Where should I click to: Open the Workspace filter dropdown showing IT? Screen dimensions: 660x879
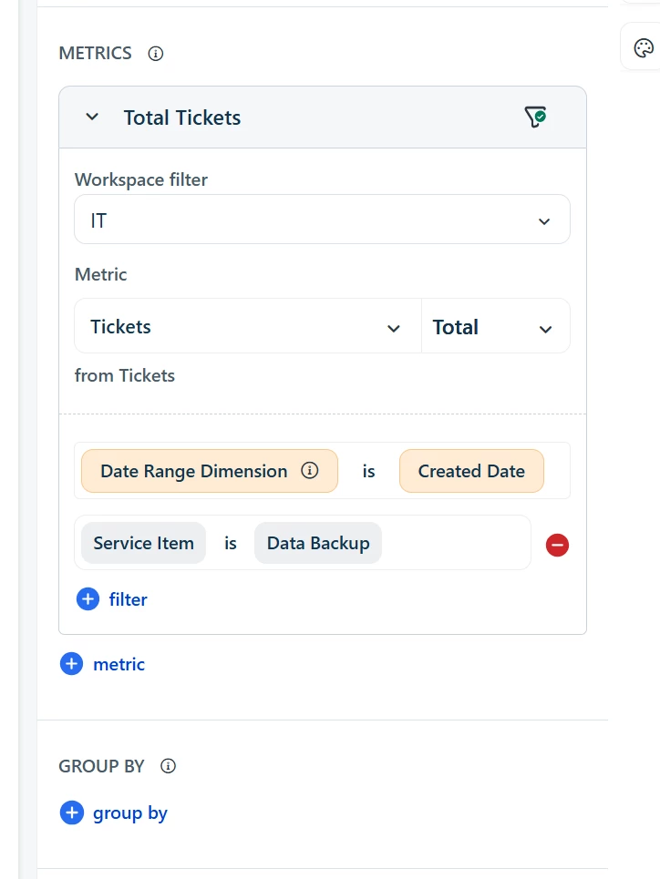(322, 220)
